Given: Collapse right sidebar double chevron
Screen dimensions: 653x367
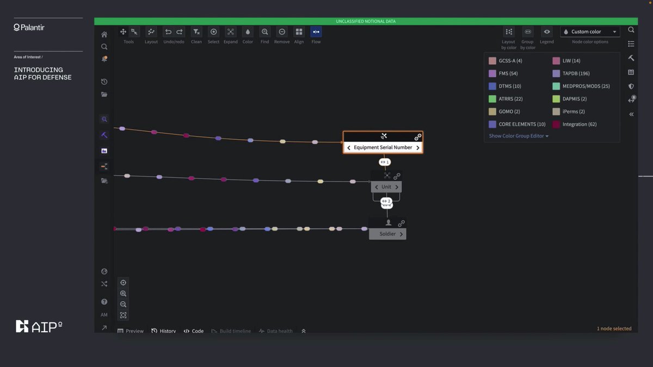Looking at the screenshot, I should tap(631, 114).
